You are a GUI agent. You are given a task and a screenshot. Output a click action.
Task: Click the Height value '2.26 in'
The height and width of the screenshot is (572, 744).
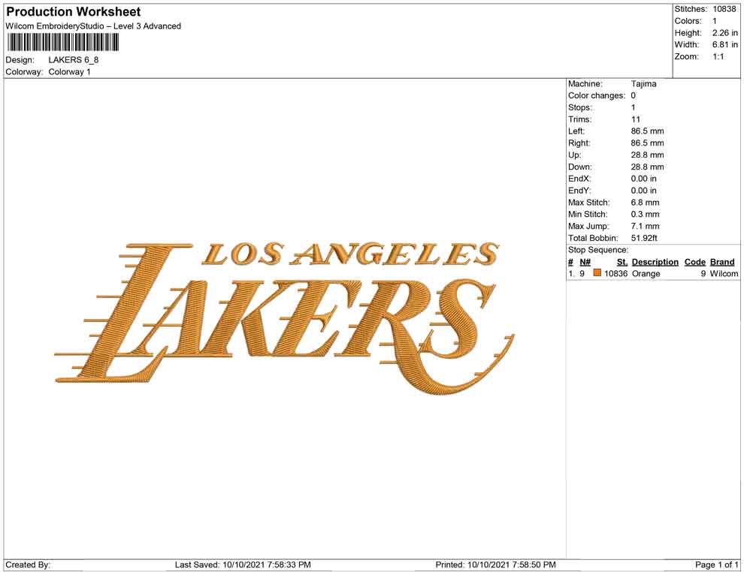tap(724, 33)
